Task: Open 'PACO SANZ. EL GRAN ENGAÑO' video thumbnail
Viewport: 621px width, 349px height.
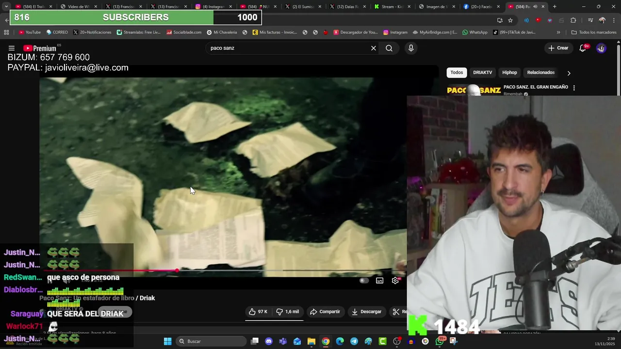Action: point(474,90)
